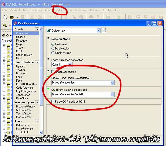Click the Redo arrow toolbar icon
Image resolution: width=166 pixels, height=146 pixels.
pos(57,17)
